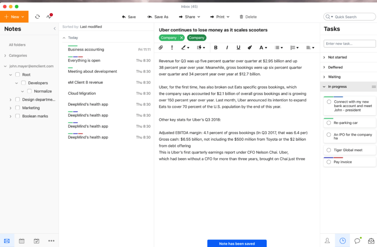Image resolution: width=377 pixels, height=247 pixels.
Task: Expand the Boolean marks folder
Action: (x=10, y=116)
